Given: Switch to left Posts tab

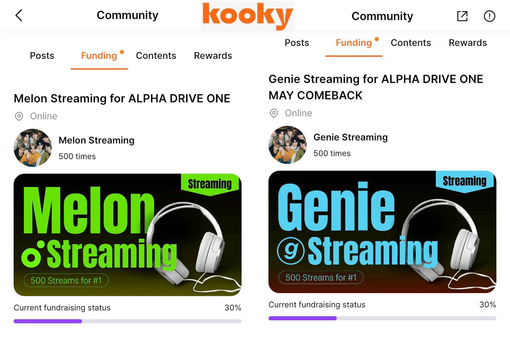Looking at the screenshot, I should 42,56.
